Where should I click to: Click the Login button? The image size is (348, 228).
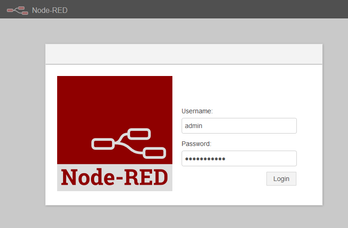pos(281,179)
